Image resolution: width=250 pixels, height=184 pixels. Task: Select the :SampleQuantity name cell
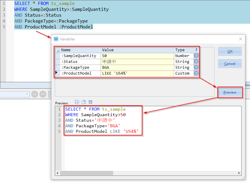(81, 56)
